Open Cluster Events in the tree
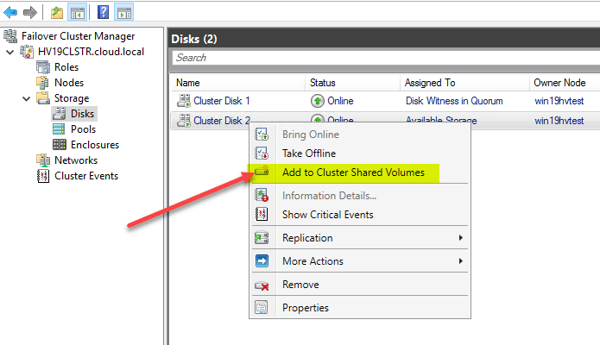Image resolution: width=600 pixels, height=345 pixels. pyautogui.click(x=86, y=176)
